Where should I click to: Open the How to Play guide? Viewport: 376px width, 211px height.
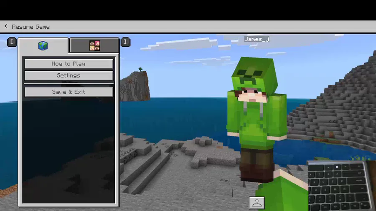click(x=69, y=64)
